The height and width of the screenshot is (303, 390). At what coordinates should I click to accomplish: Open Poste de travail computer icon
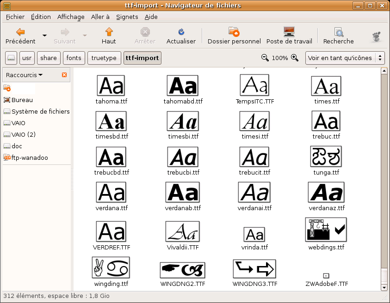289,32
